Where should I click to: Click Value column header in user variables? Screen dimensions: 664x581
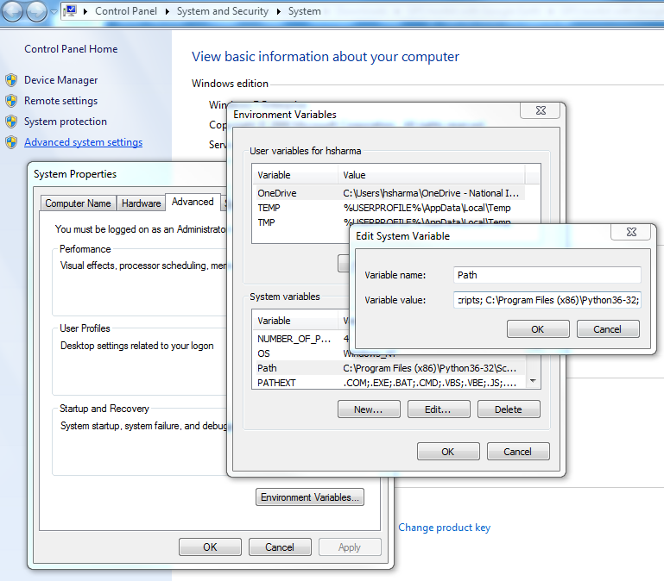(431, 175)
